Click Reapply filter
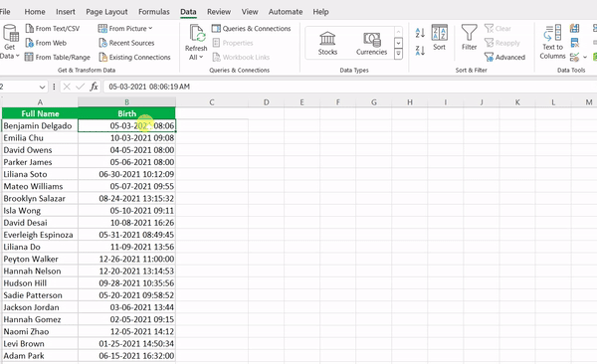Image resolution: width=597 pixels, height=364 pixels. tap(501, 43)
